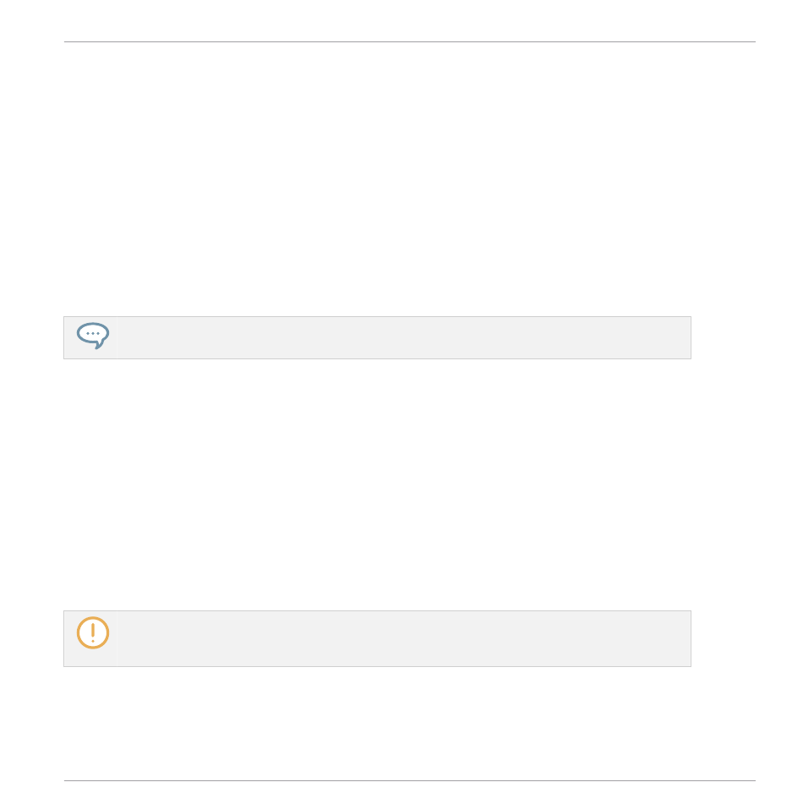Click the blue speech bubble tip icon
This screenshot has height=804, width=803.
point(93,336)
